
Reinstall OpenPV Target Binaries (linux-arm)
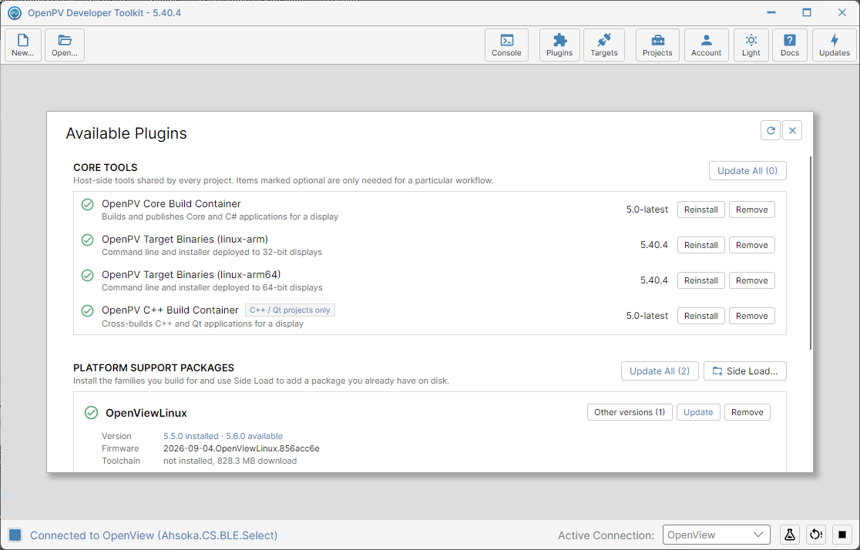(701, 245)
